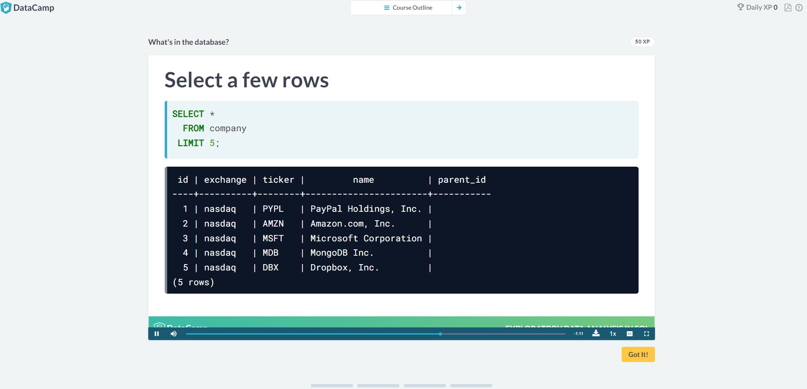
Task: Click the 'exchange' column header
Action: coord(225,180)
